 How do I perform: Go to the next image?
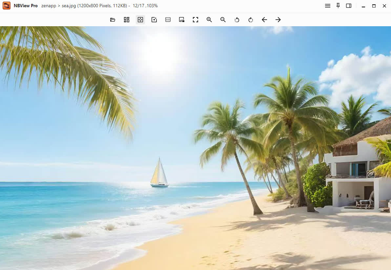(278, 20)
